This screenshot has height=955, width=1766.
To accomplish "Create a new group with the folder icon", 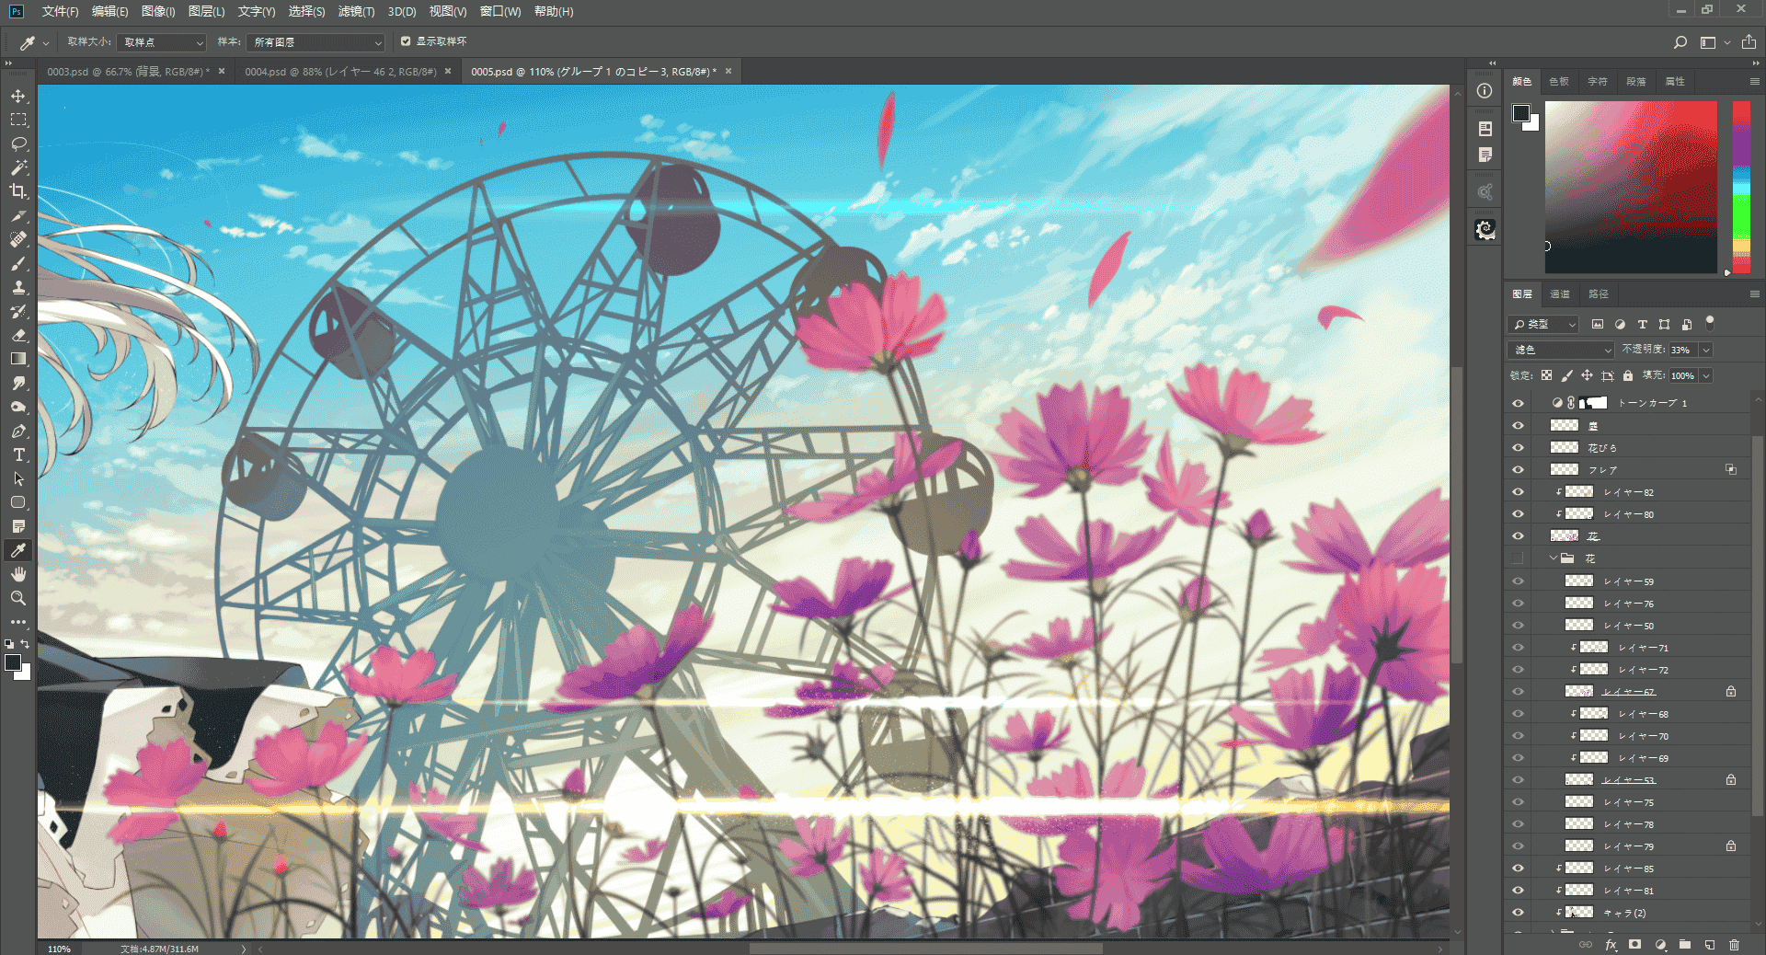I will (1684, 945).
